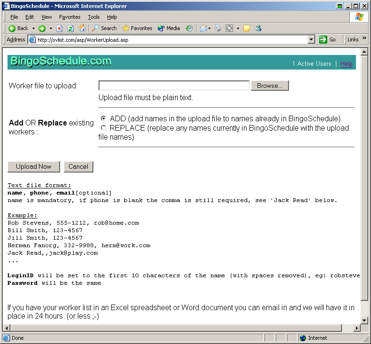Click the 'Bill Smith, 123-4567' example line
This screenshot has width=371, height=344.
click(45, 230)
